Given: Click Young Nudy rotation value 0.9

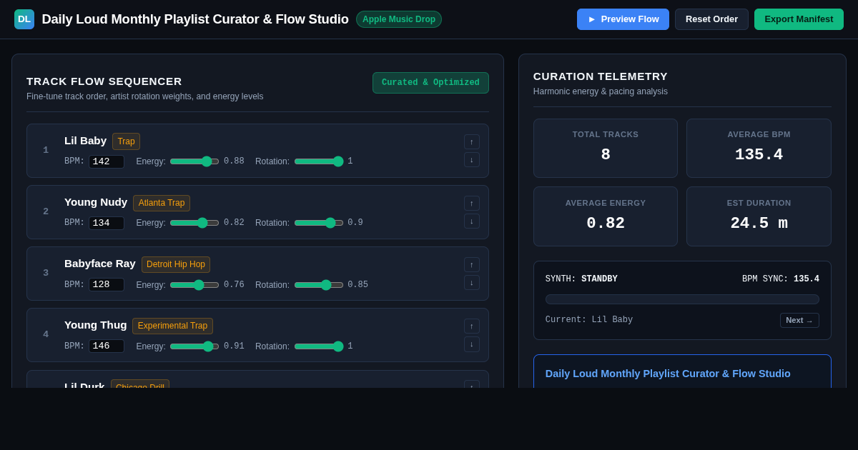Looking at the screenshot, I should tap(355, 223).
